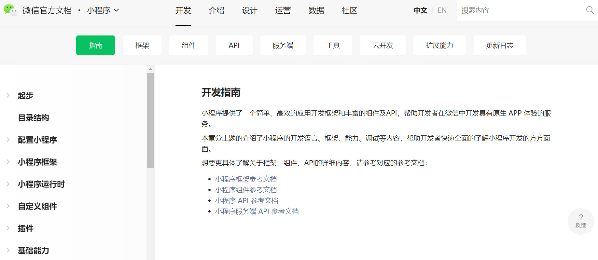The image size is (598, 260).
Task: Open the 目录结构 sidebar item
Action: click(34, 117)
